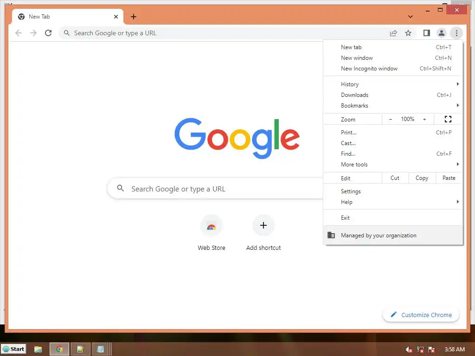Screen dimensions: 475x356
Task: Open the profile avatar icon
Action: click(442, 33)
